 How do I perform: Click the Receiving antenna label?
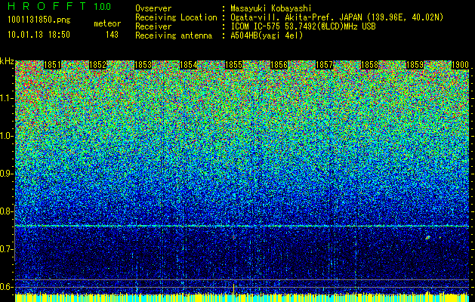[174, 35]
